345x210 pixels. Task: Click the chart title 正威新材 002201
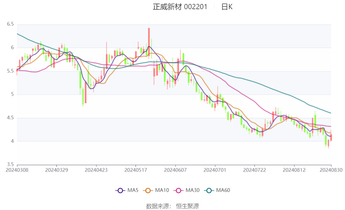pyautogui.click(x=180, y=7)
